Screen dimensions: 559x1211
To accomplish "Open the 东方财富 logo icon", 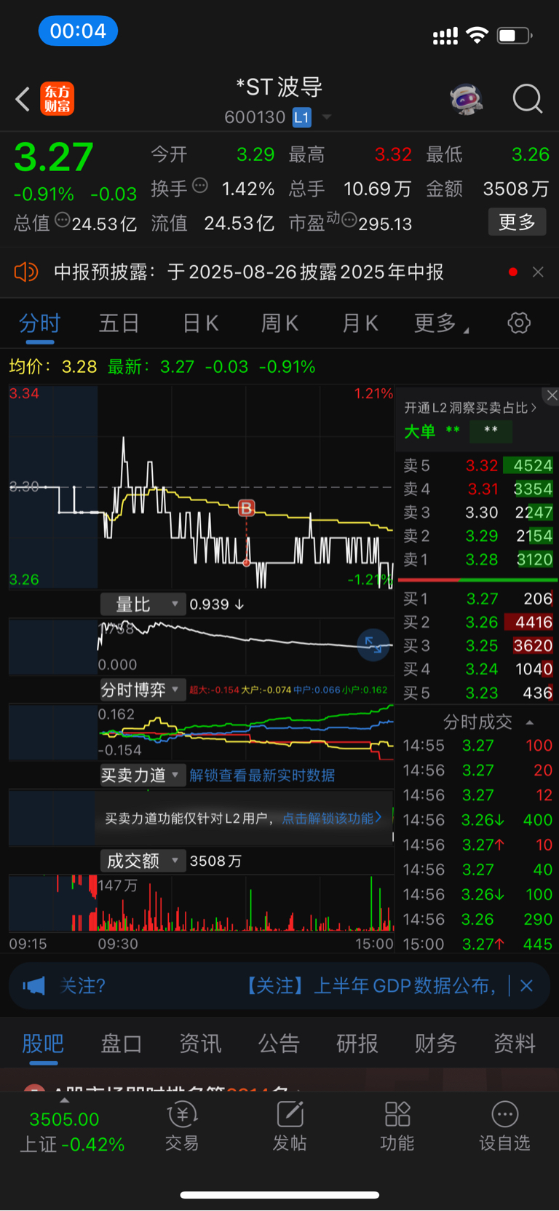I will pos(57,99).
